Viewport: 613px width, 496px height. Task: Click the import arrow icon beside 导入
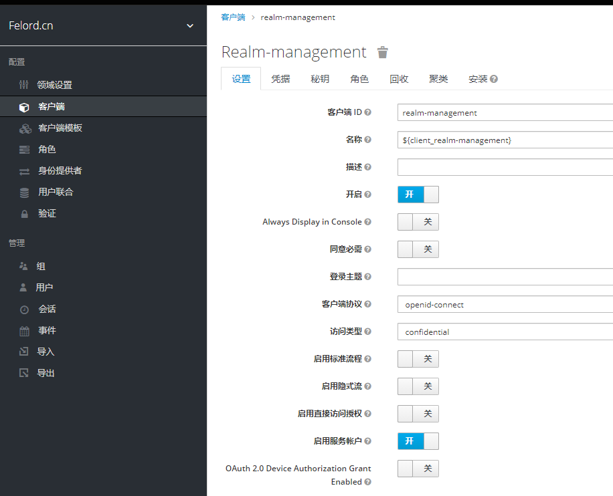click(24, 352)
